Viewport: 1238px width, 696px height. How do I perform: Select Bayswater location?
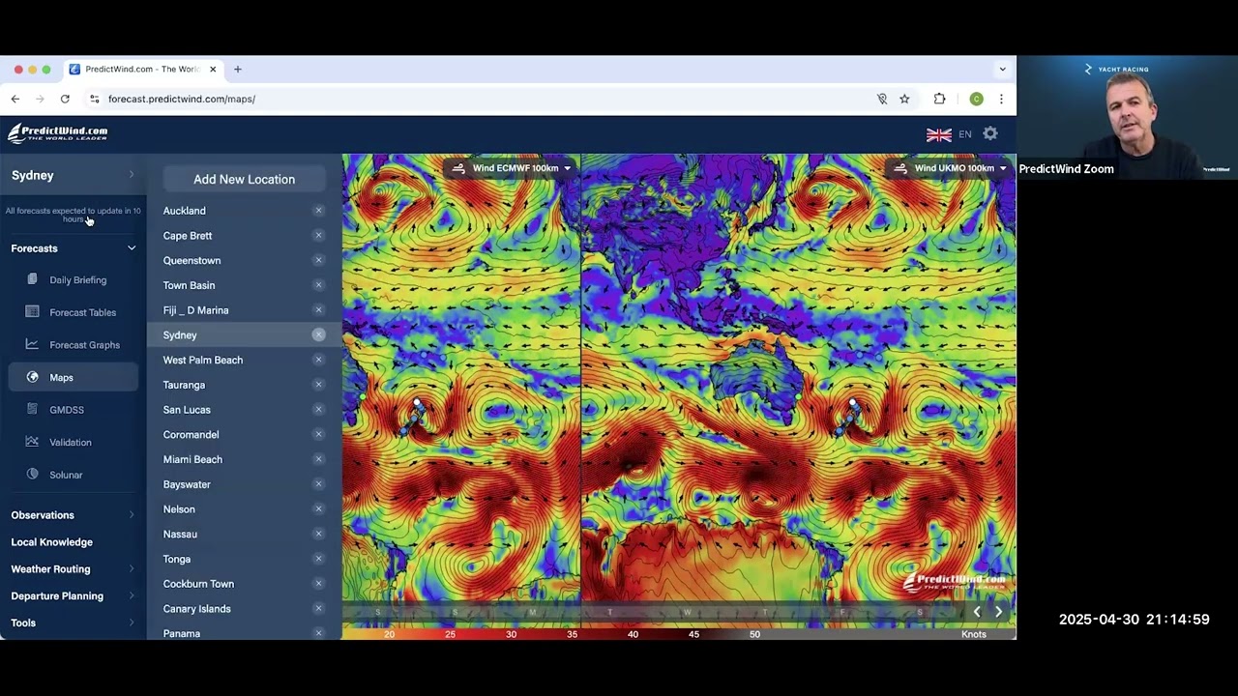point(186,484)
